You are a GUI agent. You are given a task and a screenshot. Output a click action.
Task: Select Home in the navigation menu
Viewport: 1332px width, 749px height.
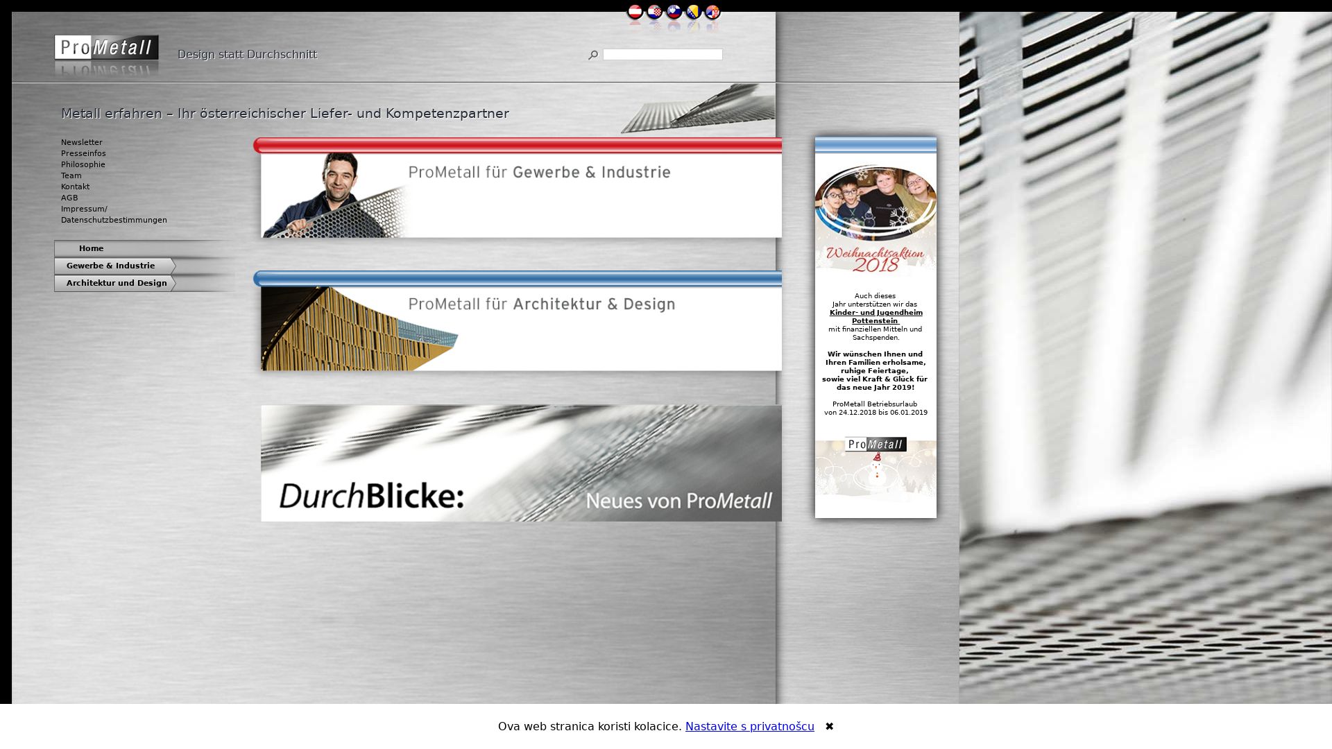pos(91,248)
